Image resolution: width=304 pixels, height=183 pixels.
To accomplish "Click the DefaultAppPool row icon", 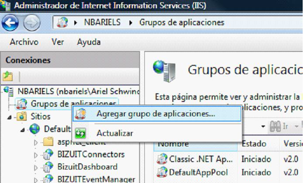I will tap(162, 172).
